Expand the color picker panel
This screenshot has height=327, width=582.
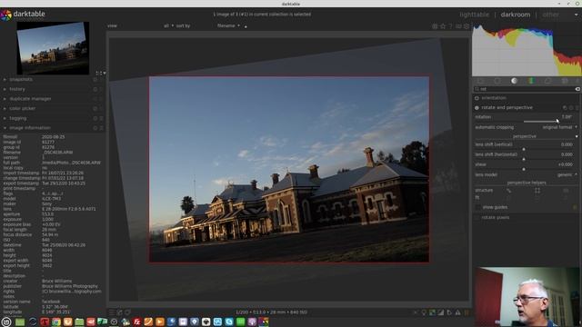(5, 109)
